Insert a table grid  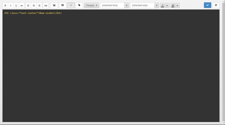point(62,5)
